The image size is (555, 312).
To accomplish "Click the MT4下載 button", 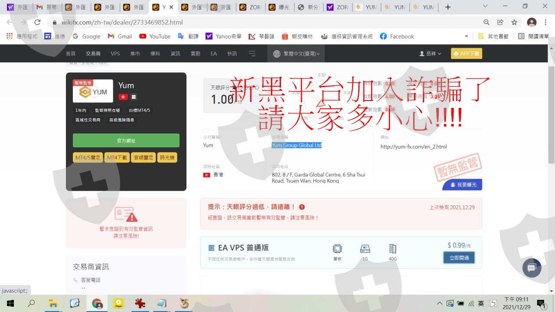I will (x=117, y=158).
